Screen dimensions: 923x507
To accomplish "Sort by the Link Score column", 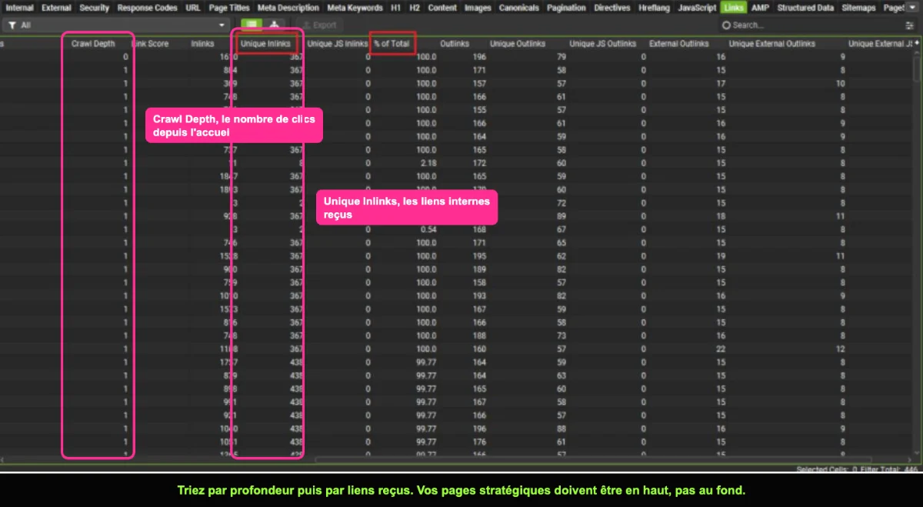I will coord(150,44).
